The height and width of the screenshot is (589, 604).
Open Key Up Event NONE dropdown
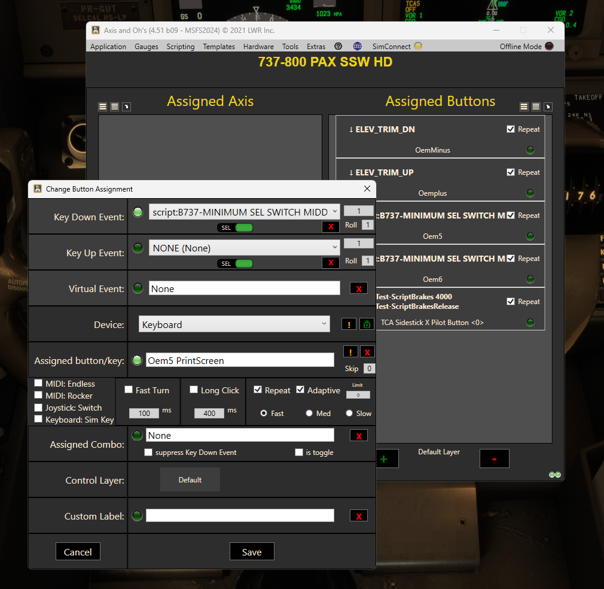[x=244, y=248]
